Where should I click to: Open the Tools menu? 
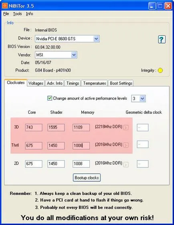18,14
